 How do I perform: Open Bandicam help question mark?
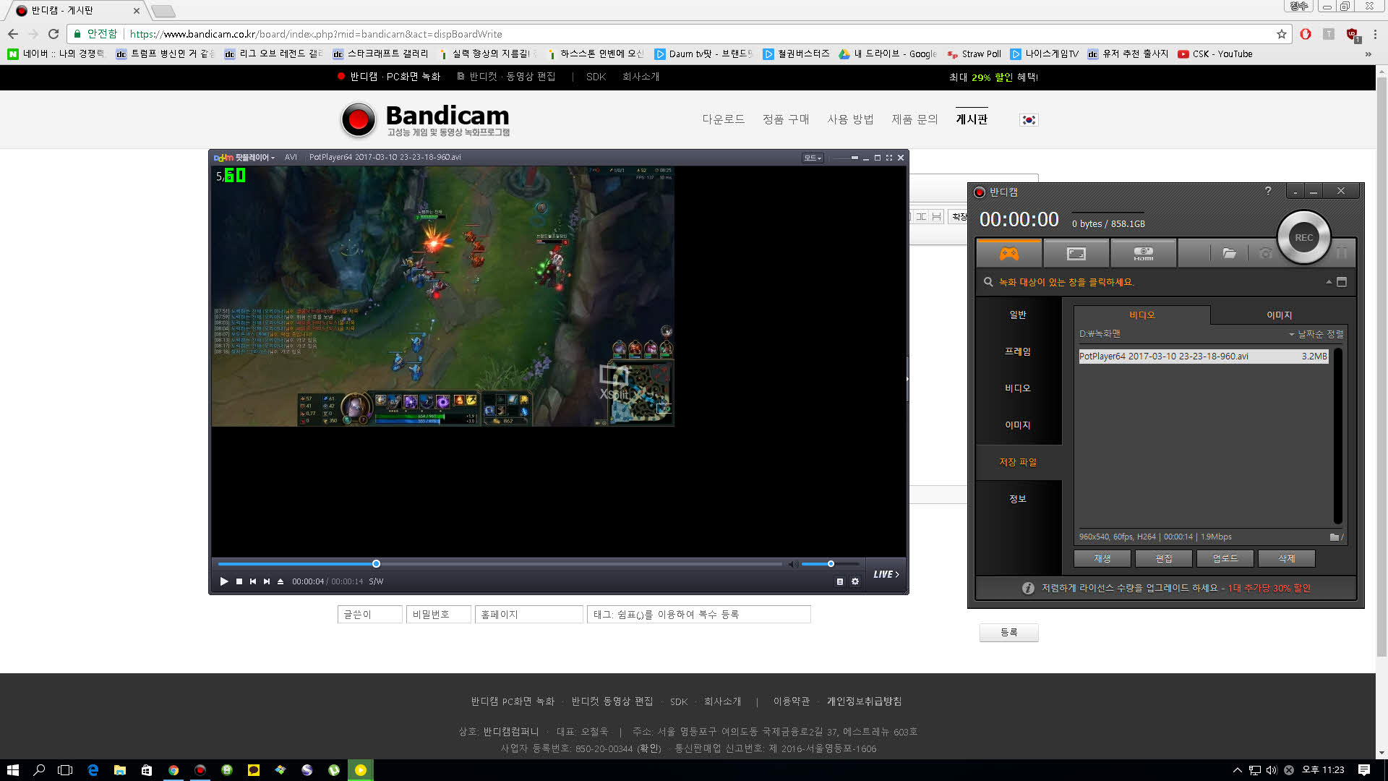point(1268,191)
